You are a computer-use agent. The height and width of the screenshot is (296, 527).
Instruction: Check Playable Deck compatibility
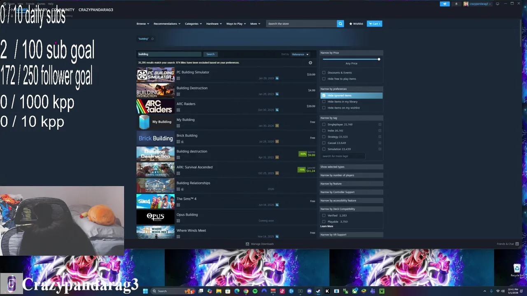324,222
